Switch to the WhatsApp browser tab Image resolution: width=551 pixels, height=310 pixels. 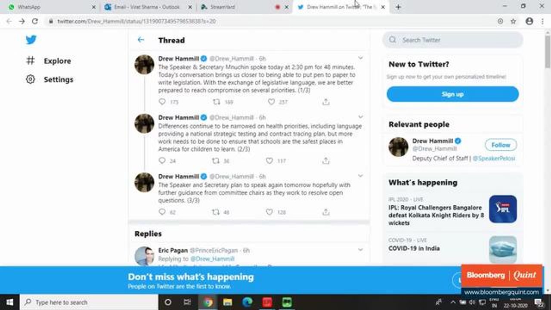click(52, 7)
